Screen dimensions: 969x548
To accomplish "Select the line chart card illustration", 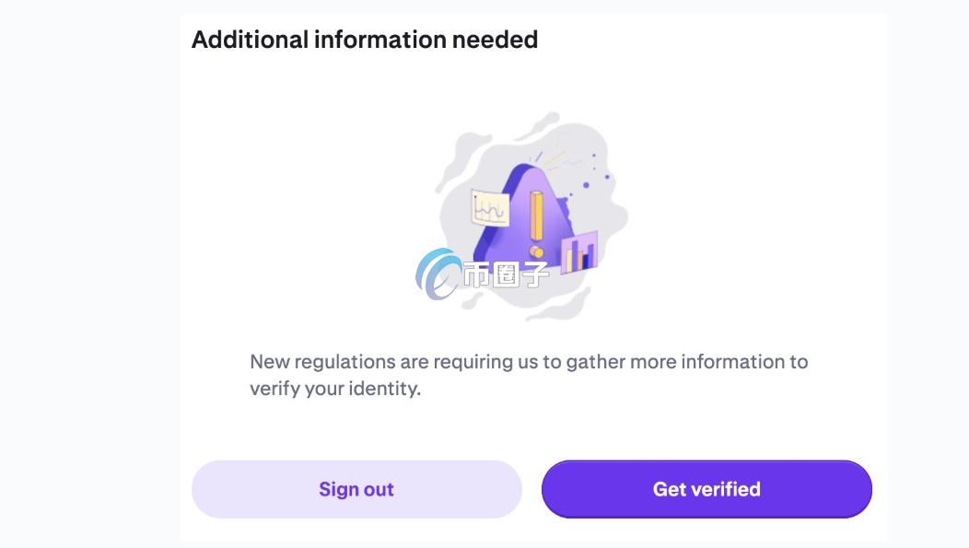I will pos(490,207).
